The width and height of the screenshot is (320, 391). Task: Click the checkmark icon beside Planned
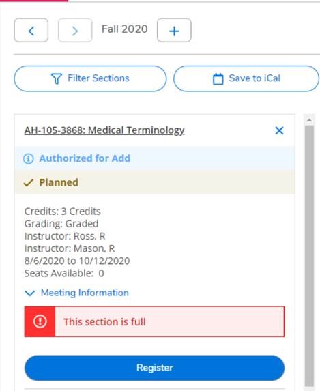coord(28,182)
